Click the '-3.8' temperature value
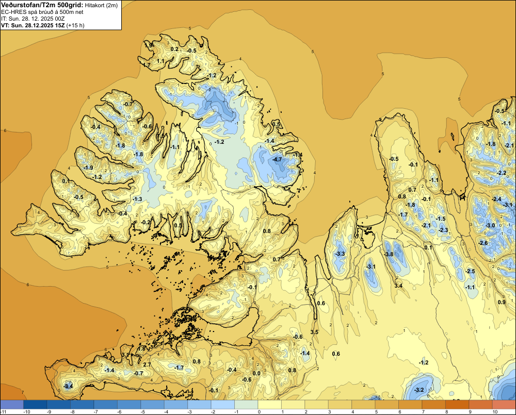Screen dimensions: 516x415 click(389, 255)
